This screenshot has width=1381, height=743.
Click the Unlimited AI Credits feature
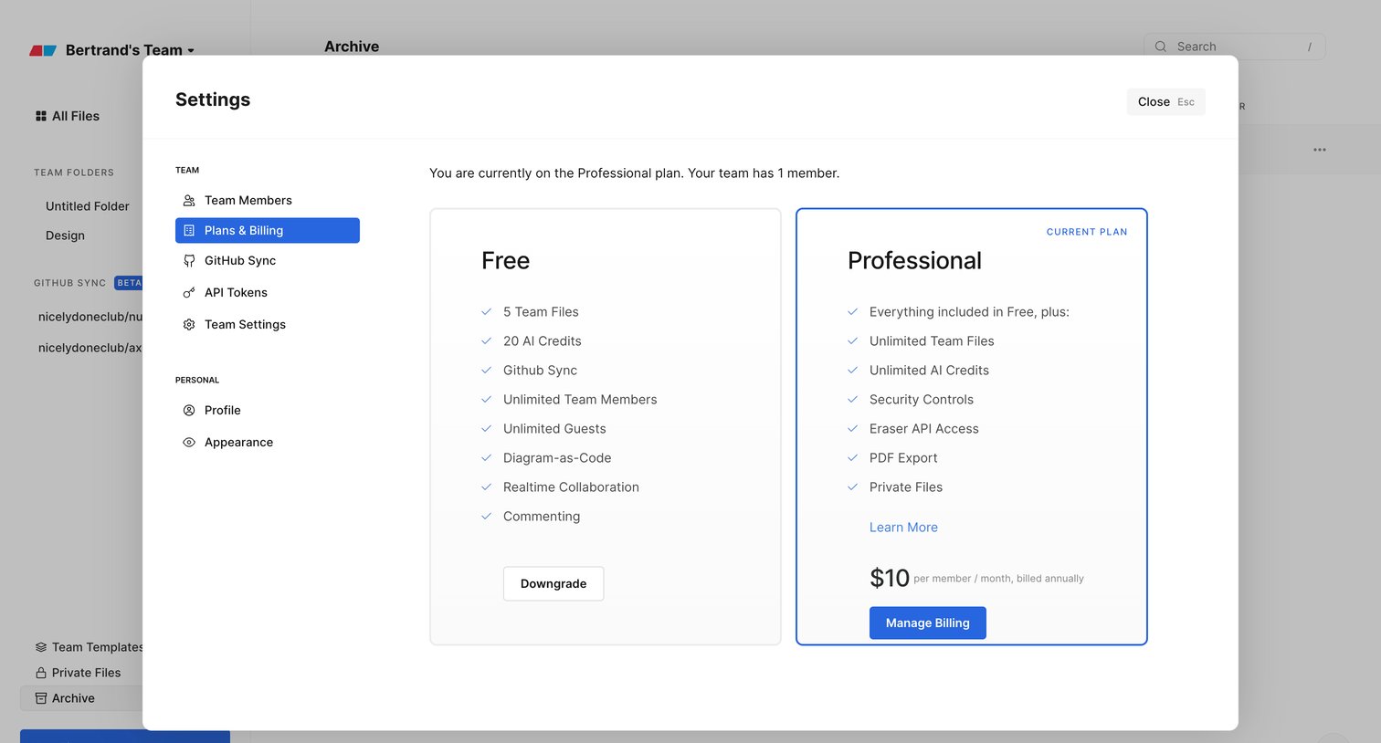coord(929,370)
